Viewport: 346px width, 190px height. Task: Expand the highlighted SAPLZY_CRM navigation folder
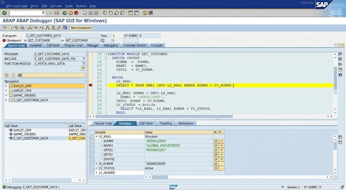tap(6, 86)
